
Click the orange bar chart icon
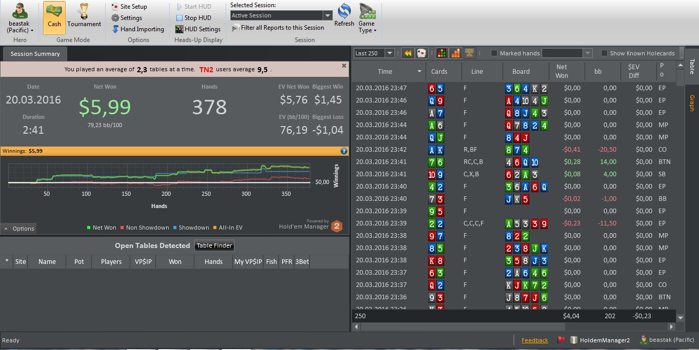coord(455,53)
